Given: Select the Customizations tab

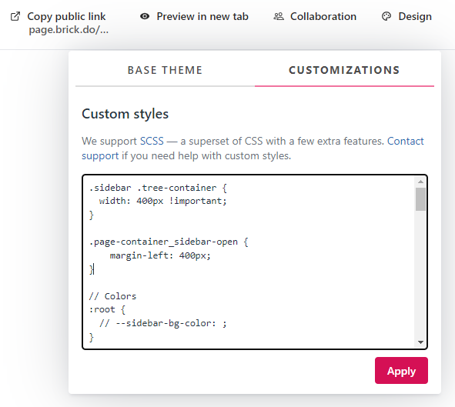Looking at the screenshot, I should point(344,71).
